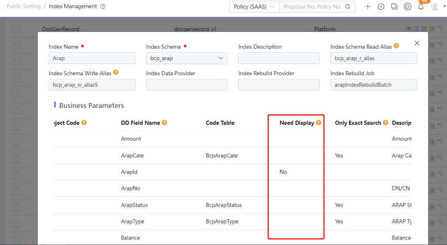Click the empty Index Rebuild Provider field
The width and height of the screenshot is (447, 245).
point(279,85)
